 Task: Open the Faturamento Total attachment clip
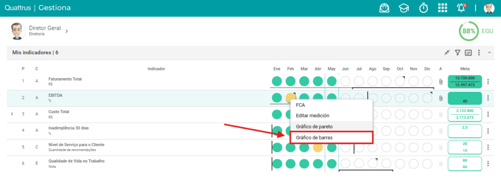coord(441,82)
